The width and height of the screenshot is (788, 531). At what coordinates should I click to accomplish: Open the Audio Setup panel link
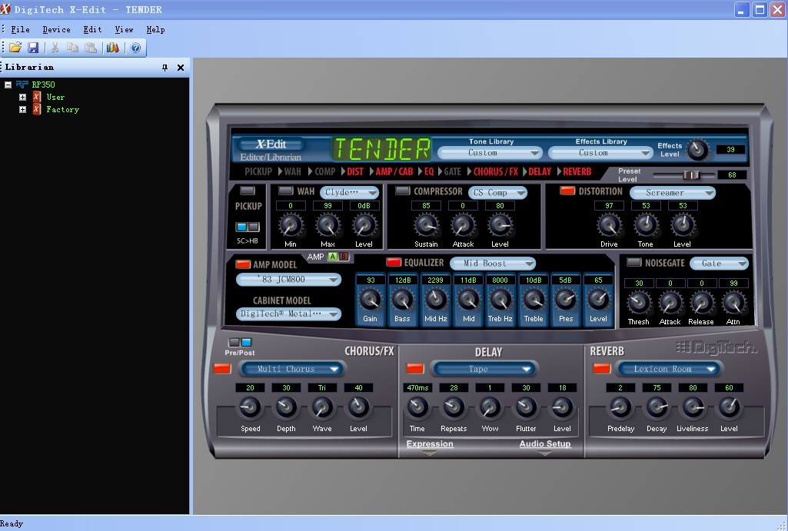[x=545, y=443]
